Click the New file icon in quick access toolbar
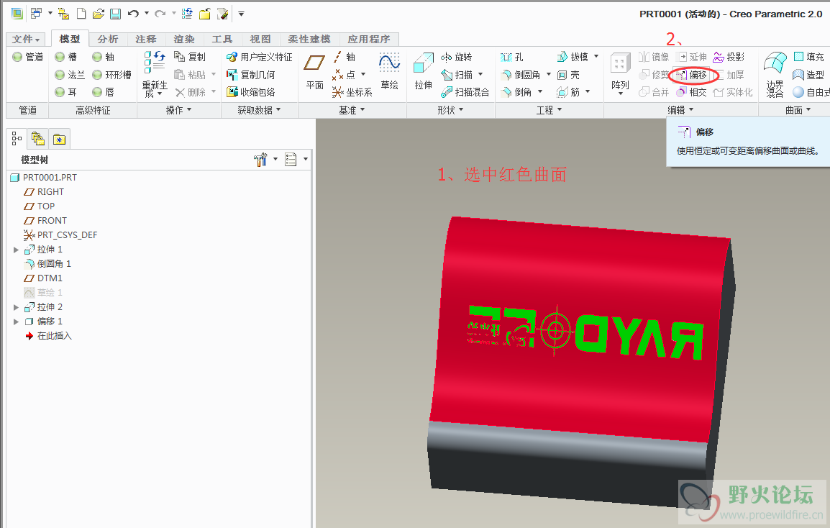The width and height of the screenshot is (830, 528). coord(81,14)
